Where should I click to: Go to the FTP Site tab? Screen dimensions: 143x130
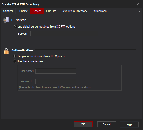(51, 11)
